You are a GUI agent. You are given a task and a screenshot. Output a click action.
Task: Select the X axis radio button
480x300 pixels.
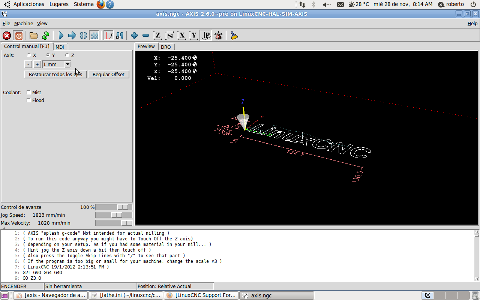[x=29, y=55]
